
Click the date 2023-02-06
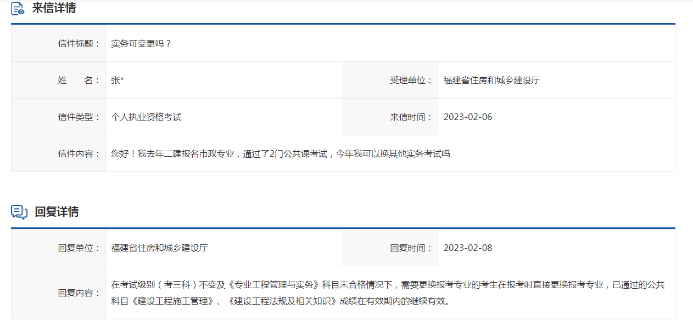point(468,117)
